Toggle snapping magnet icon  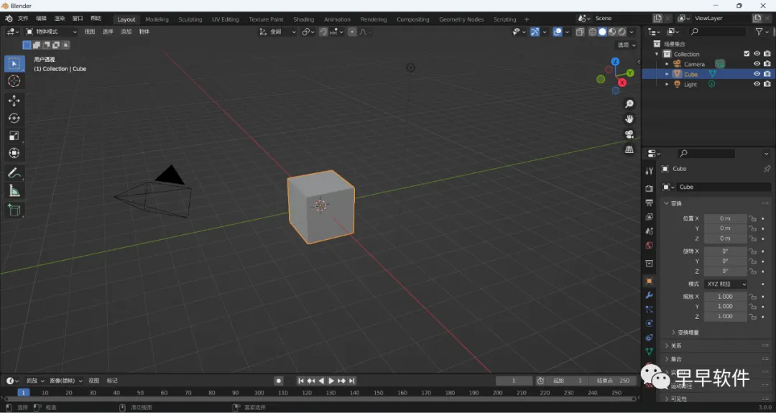pyautogui.click(x=323, y=32)
